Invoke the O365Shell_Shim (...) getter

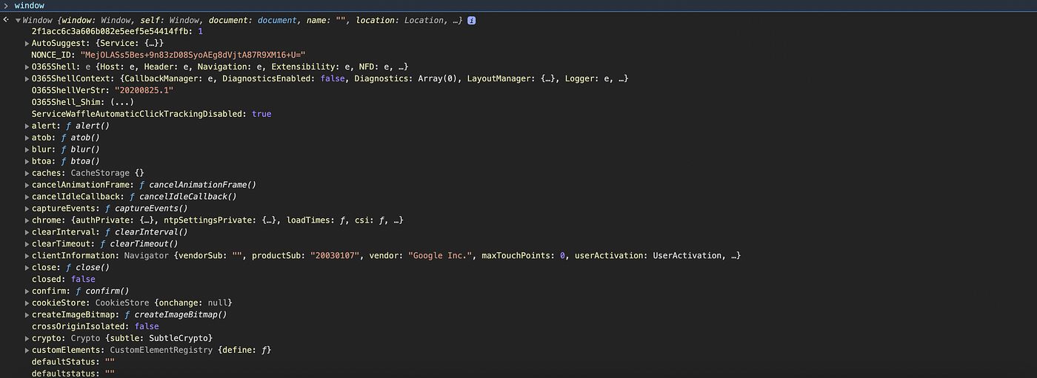[122, 102]
